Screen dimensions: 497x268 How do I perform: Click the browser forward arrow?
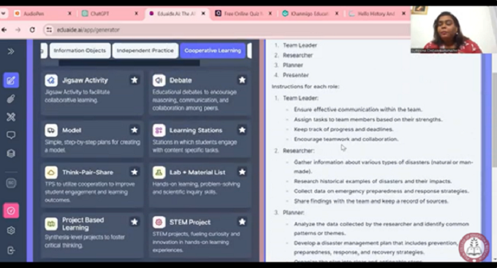(x=18, y=30)
